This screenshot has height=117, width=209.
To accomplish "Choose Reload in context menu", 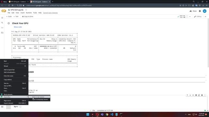I will (14, 66).
